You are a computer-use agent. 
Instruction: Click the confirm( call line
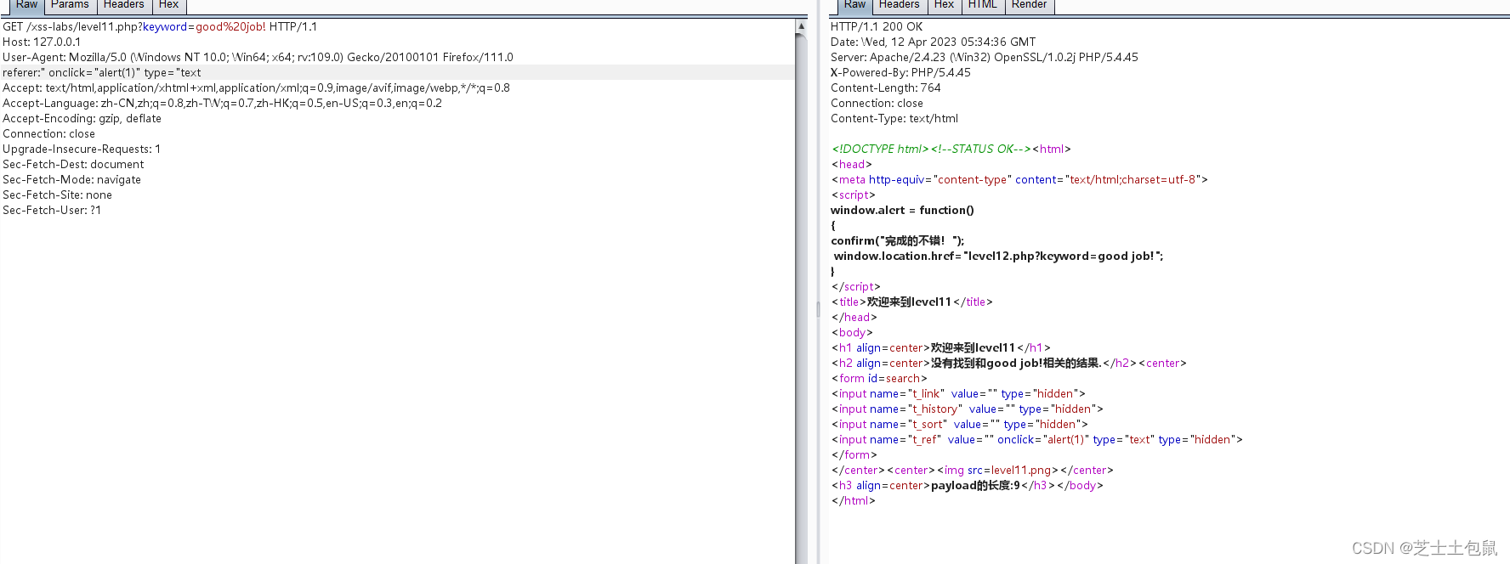click(x=898, y=240)
